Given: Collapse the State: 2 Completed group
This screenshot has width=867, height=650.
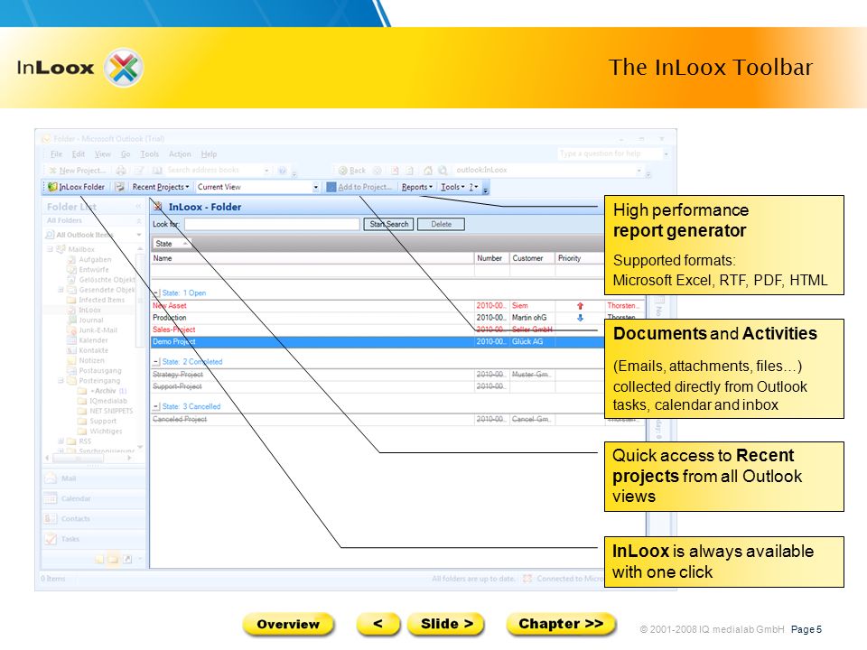Looking at the screenshot, I should coord(156,361).
